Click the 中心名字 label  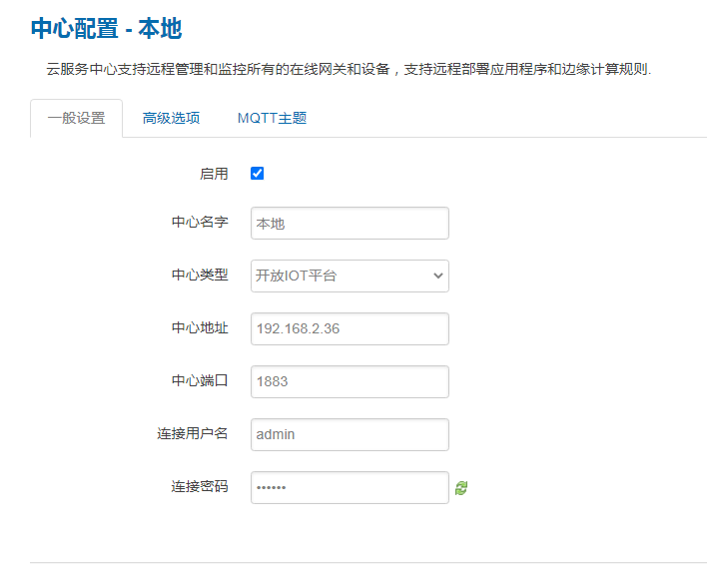pos(200,222)
